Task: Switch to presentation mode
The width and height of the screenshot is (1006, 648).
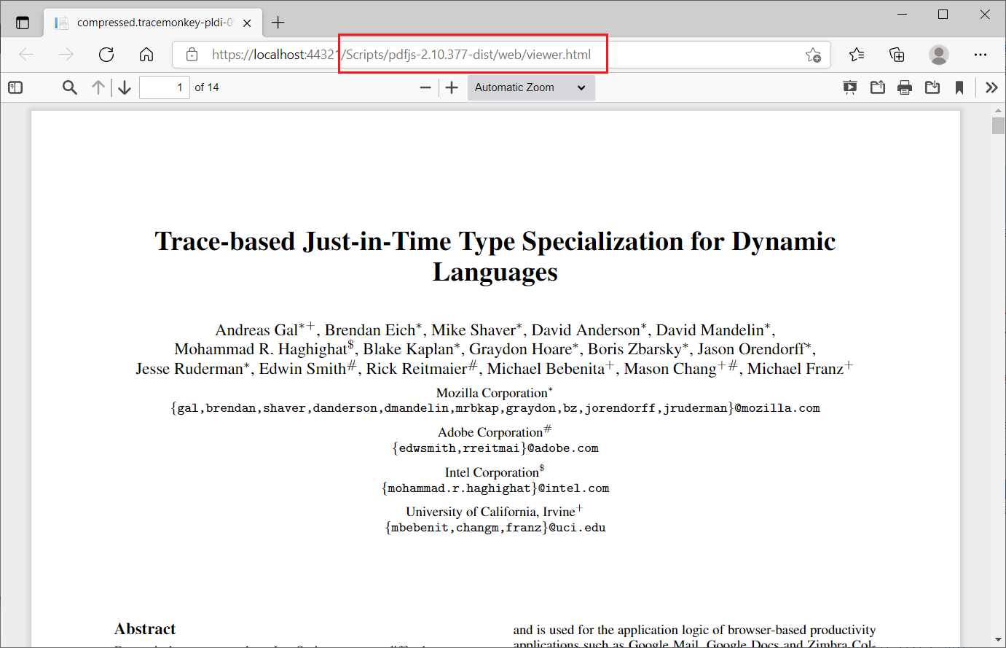Action: click(x=850, y=87)
